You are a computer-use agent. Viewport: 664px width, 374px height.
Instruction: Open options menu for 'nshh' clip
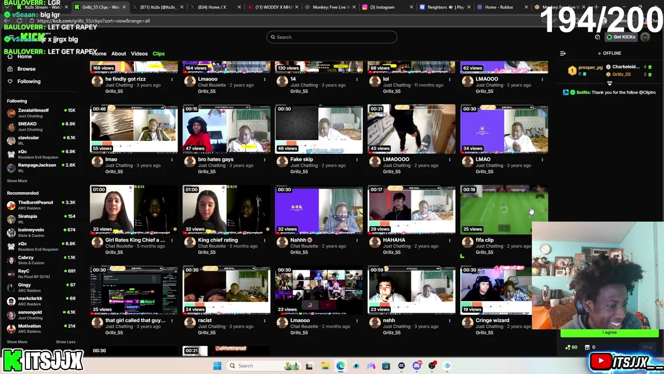450,320
